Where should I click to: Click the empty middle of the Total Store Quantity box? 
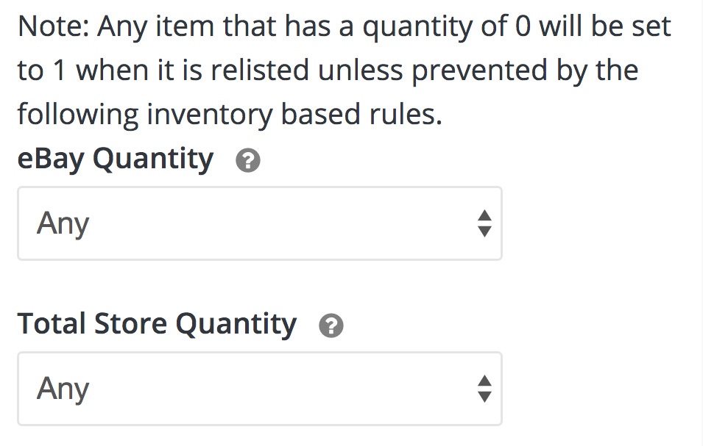(278, 389)
